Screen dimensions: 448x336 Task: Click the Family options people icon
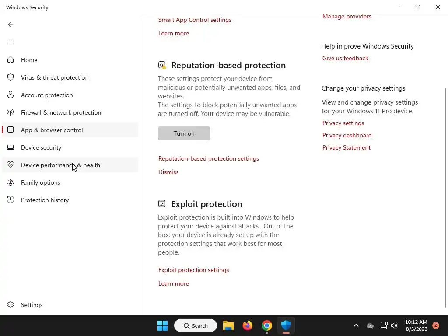point(10,182)
